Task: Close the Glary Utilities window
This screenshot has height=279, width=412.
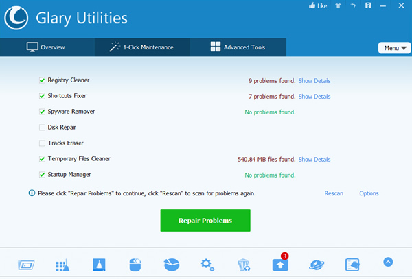Action: (401, 5)
